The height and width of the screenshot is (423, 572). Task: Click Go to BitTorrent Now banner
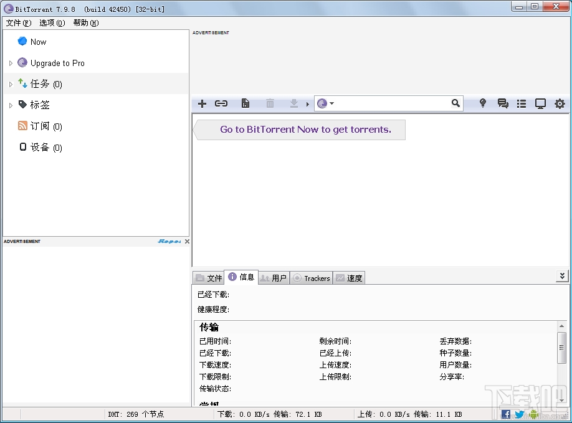(300, 130)
